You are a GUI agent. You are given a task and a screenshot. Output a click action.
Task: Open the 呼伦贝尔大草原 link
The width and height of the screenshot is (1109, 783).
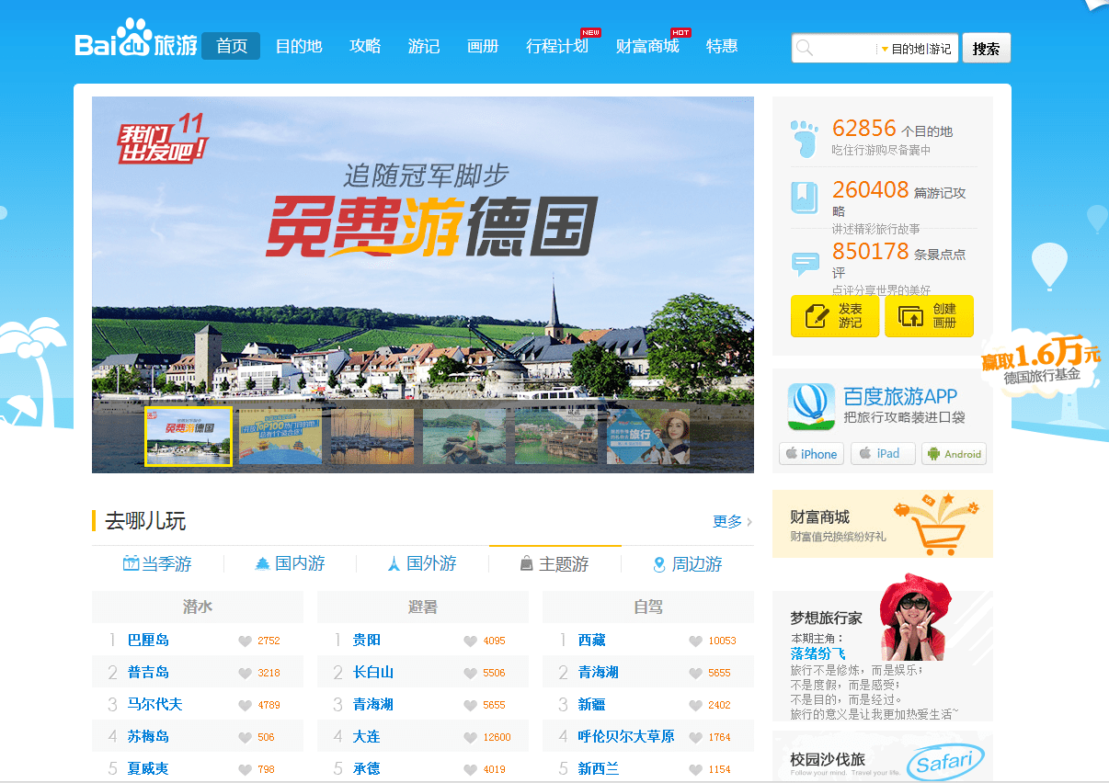point(626,736)
